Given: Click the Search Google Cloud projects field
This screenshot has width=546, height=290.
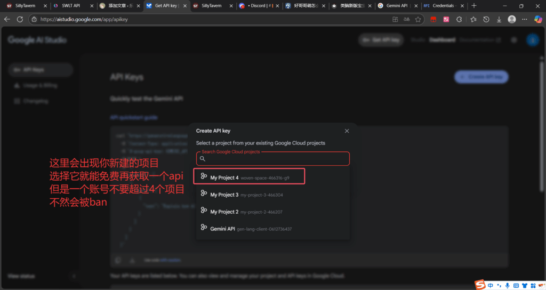Looking at the screenshot, I should pyautogui.click(x=272, y=158).
